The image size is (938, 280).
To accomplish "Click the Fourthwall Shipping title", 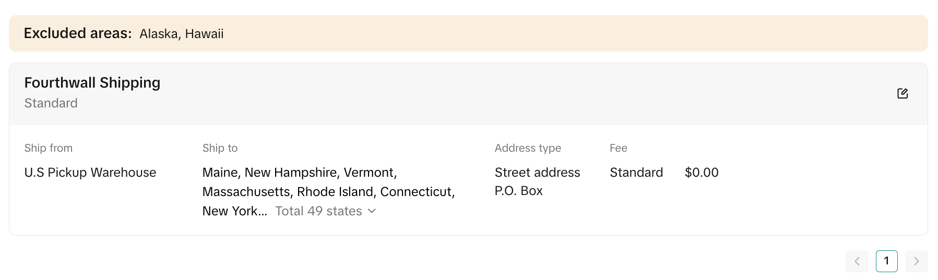I will pos(92,83).
